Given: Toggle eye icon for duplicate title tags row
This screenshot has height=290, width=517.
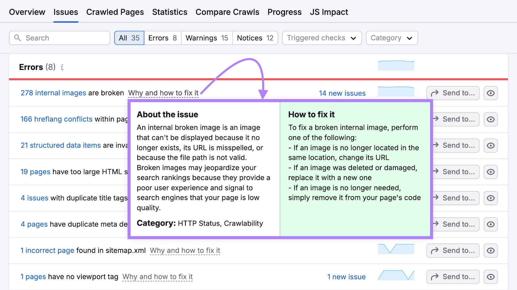Looking at the screenshot, I should click(491, 198).
